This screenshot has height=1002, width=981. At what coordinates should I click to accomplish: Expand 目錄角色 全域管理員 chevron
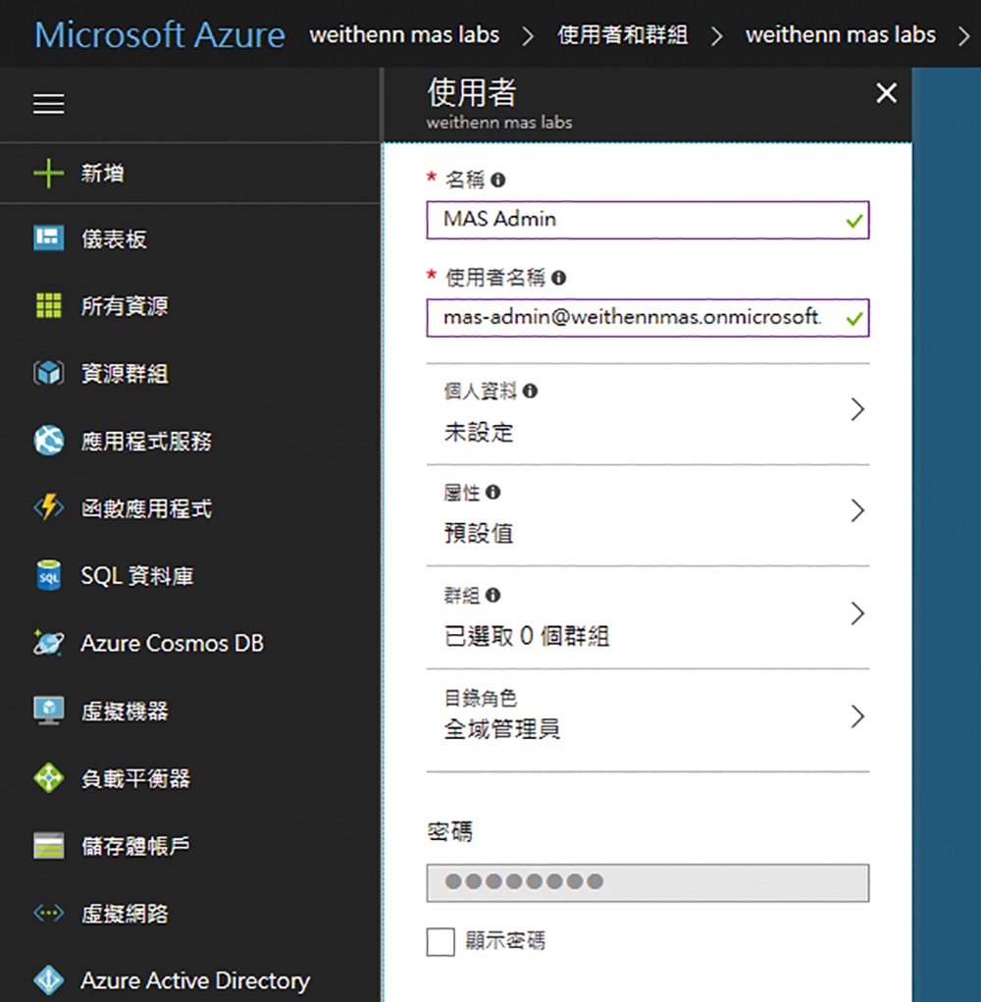pyautogui.click(x=857, y=716)
